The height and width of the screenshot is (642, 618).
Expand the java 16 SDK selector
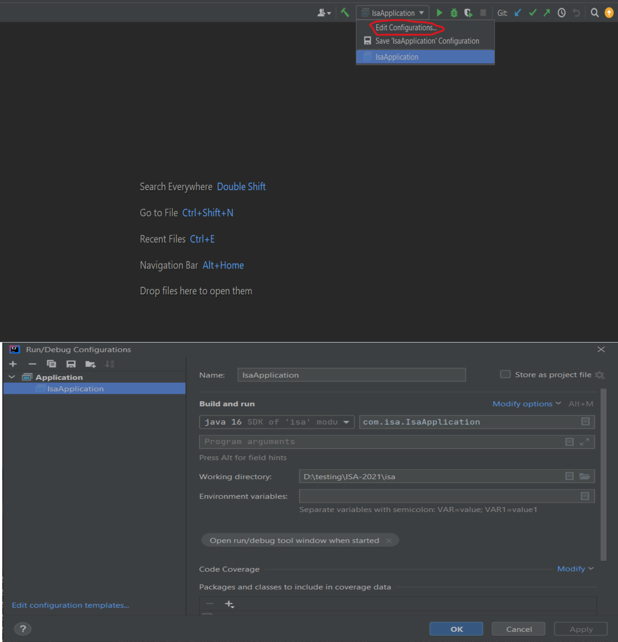click(x=346, y=422)
